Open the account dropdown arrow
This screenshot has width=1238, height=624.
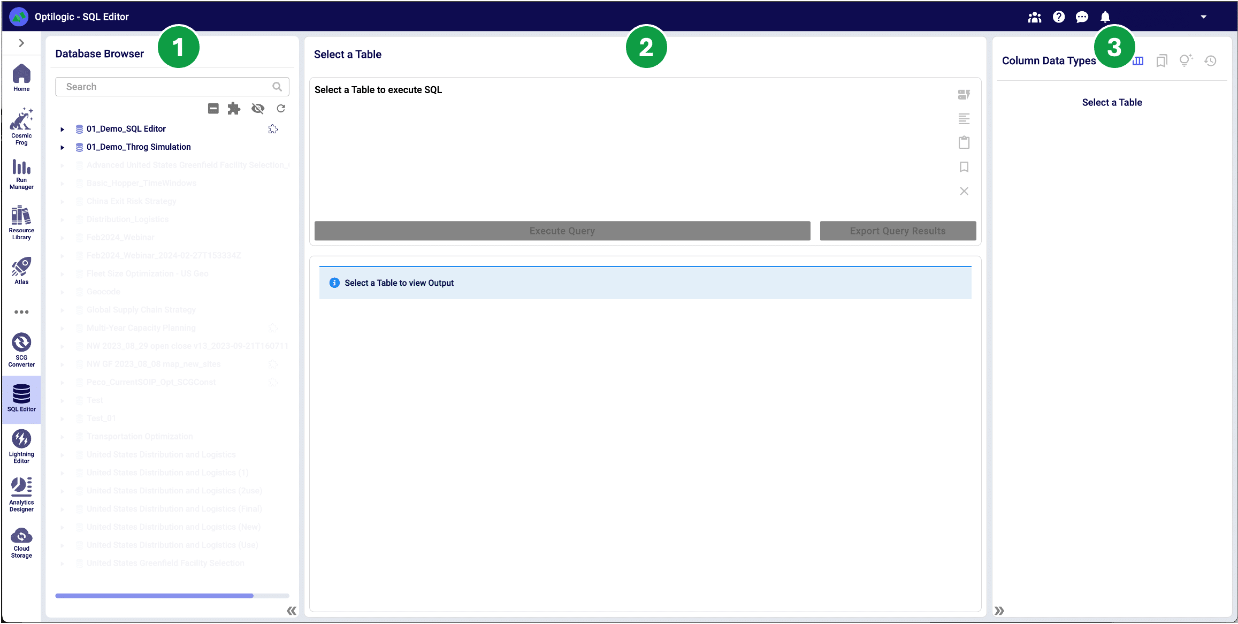pos(1203,17)
